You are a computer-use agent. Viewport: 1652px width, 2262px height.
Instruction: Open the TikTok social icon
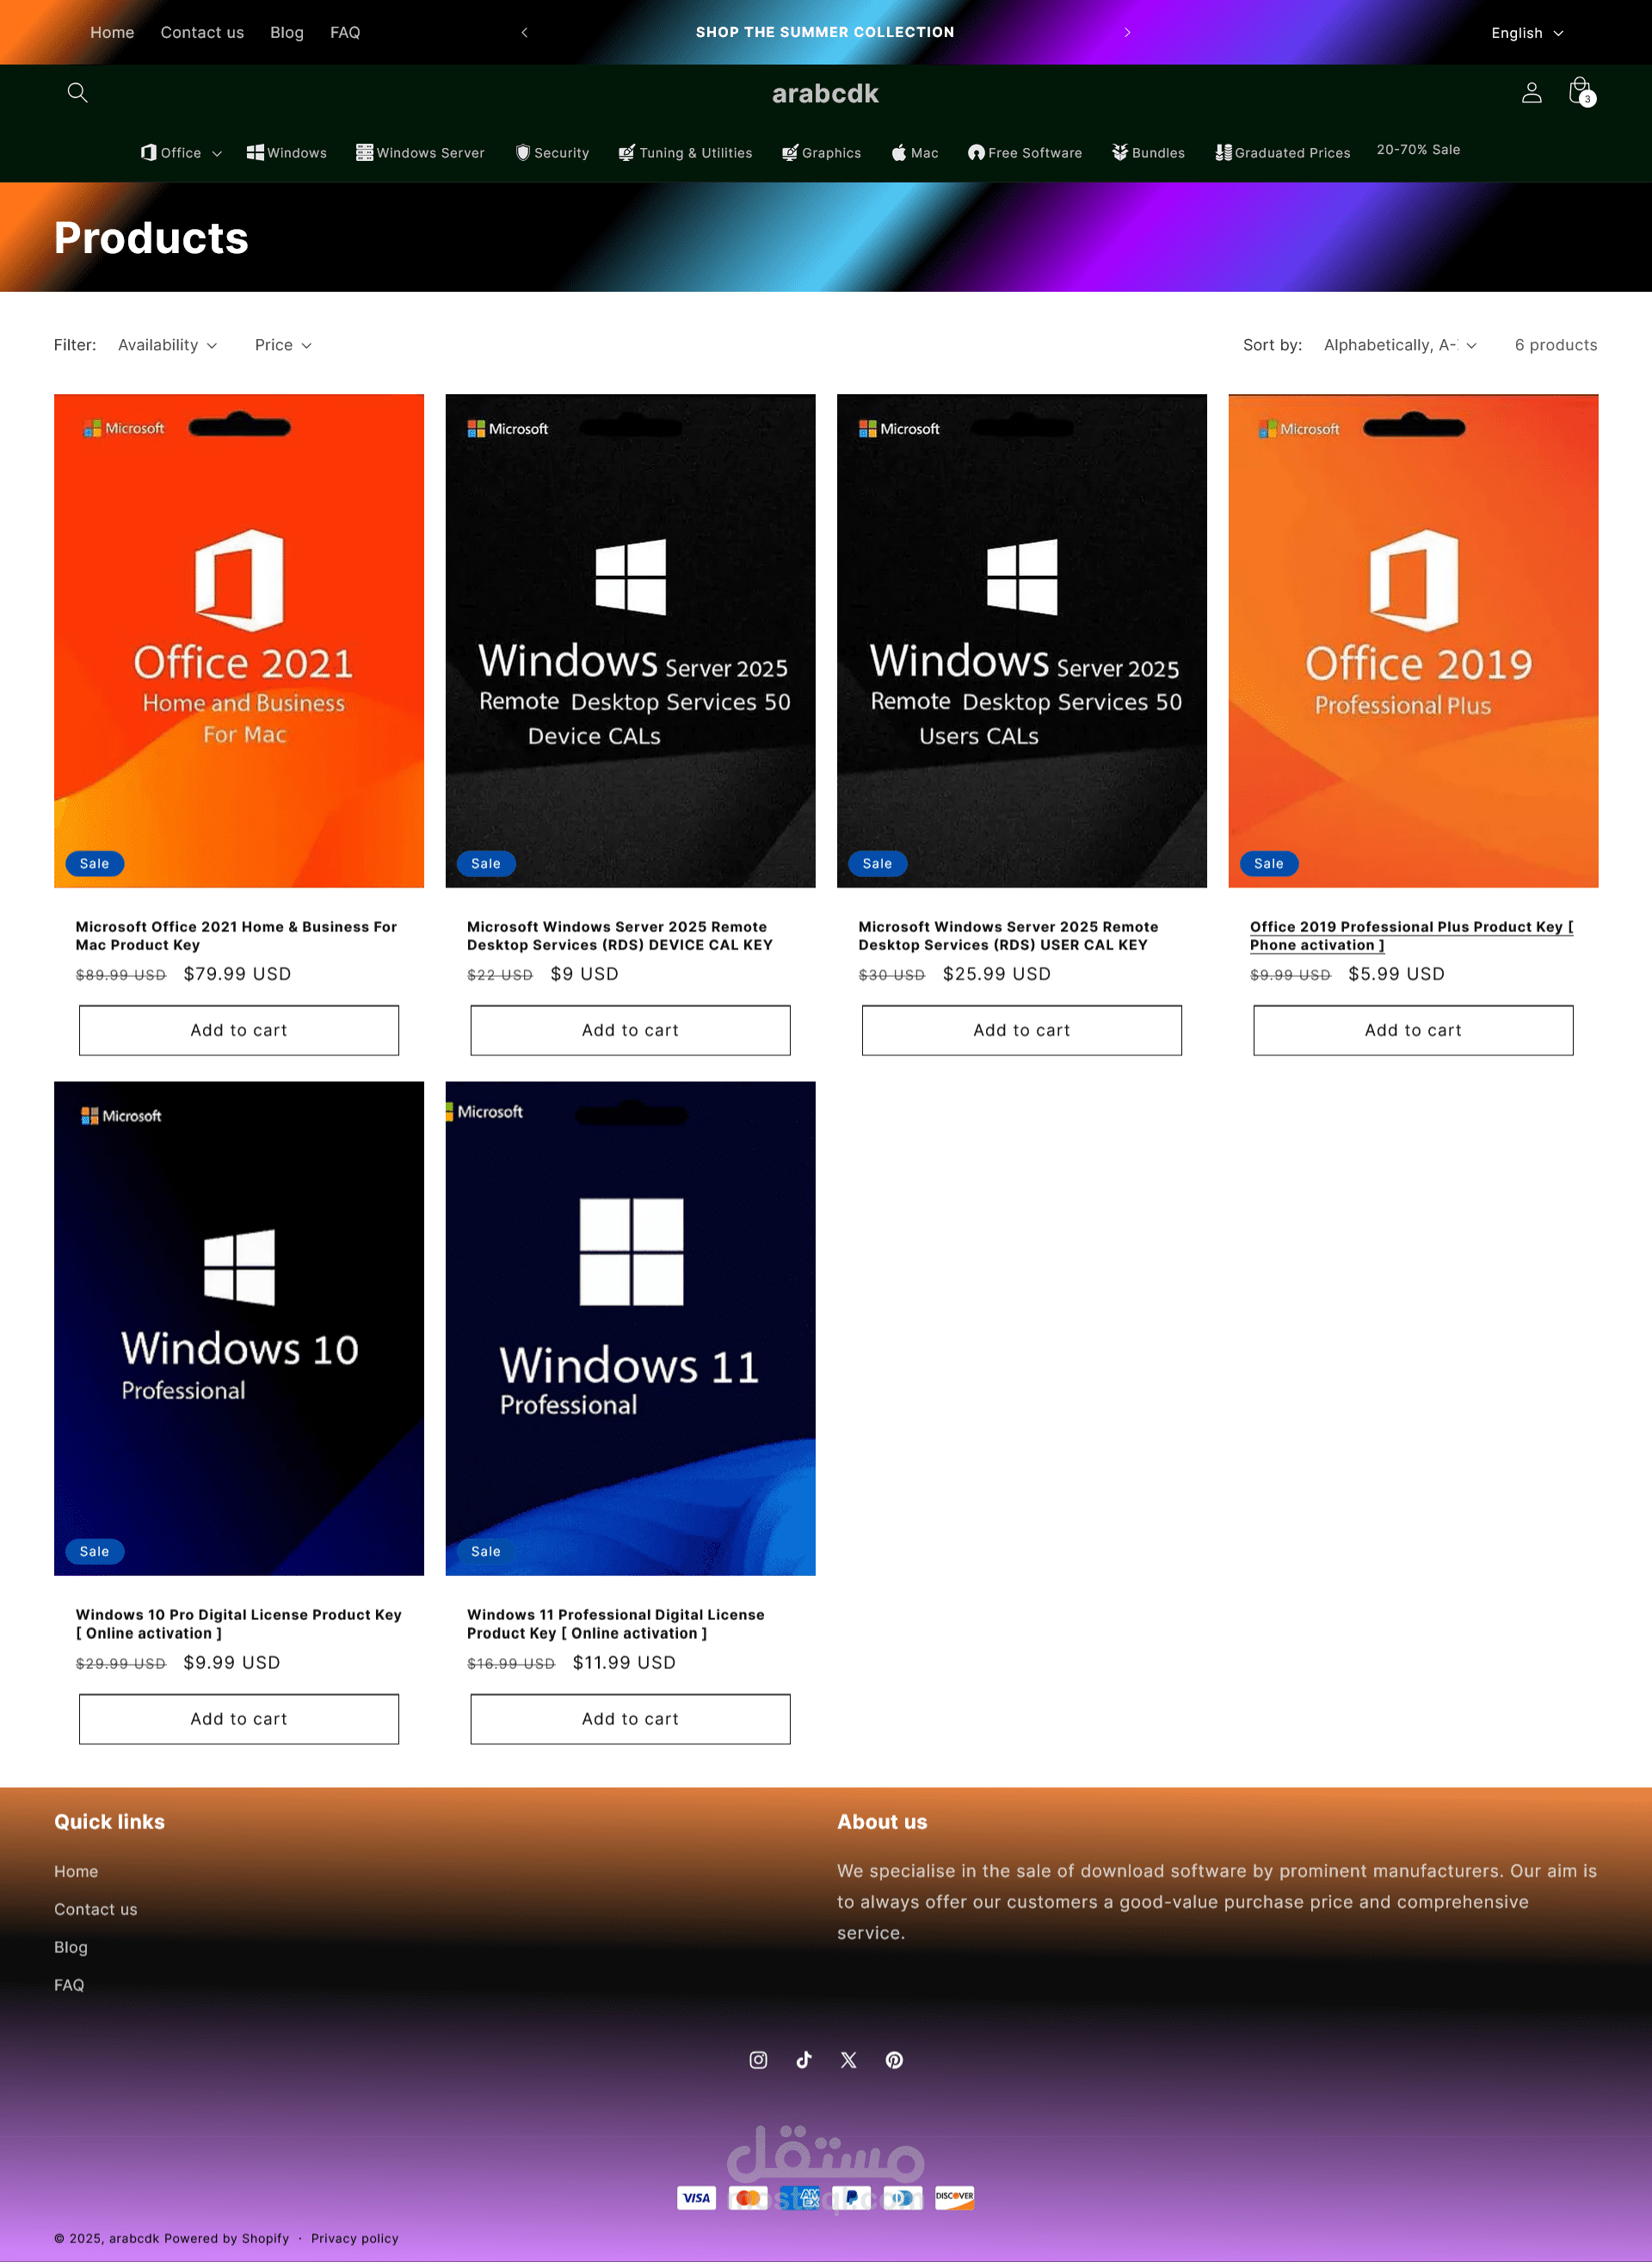[803, 2059]
